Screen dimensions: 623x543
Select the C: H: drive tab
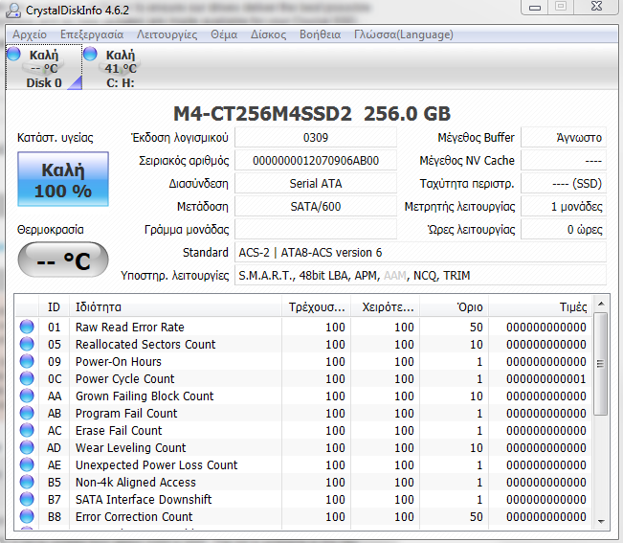pyautogui.click(x=120, y=68)
